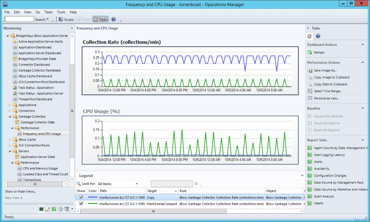Expand the Applications tree folder
This screenshot has height=222, width=370.
(x=10, y=105)
